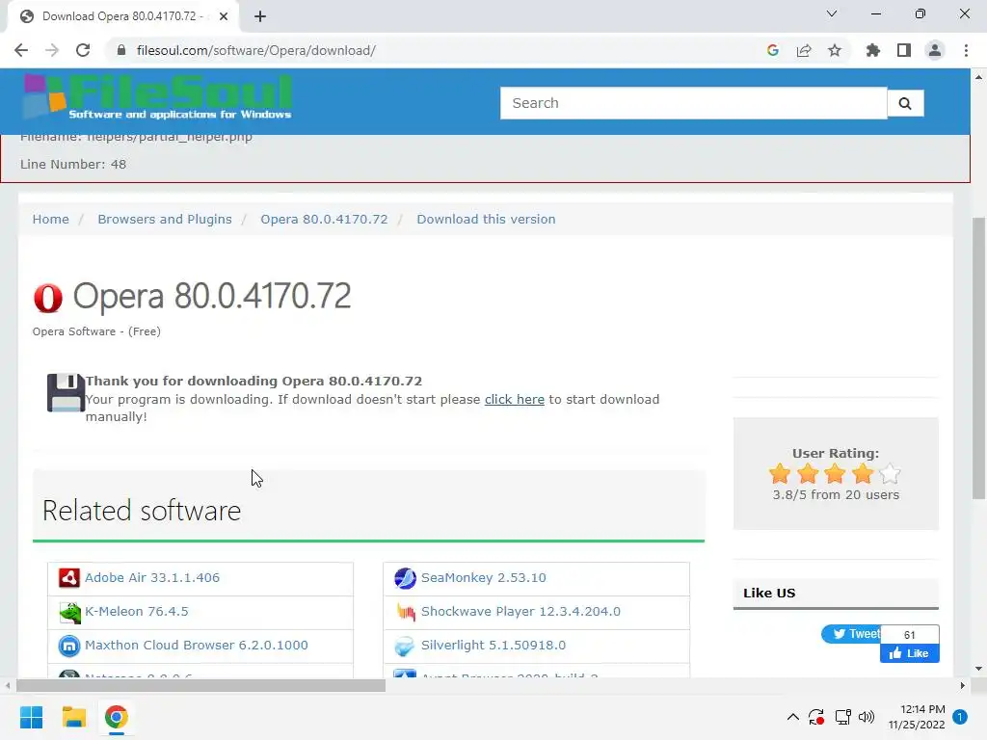Click the scroll-down arrow of page

tap(978, 669)
